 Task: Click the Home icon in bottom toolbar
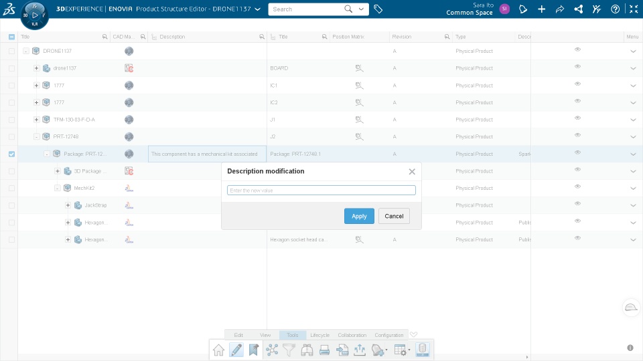tap(218, 350)
